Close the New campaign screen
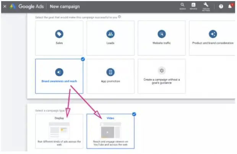 coord(5,6)
